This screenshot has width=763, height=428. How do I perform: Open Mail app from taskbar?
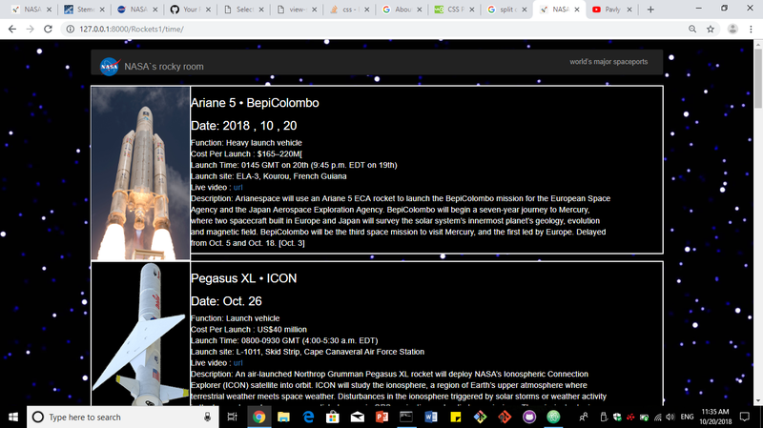(357, 417)
